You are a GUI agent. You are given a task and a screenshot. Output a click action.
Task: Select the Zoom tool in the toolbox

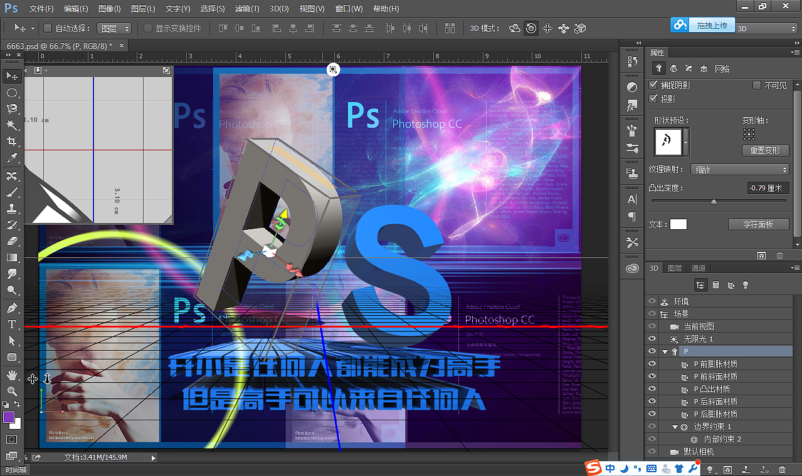(11, 391)
